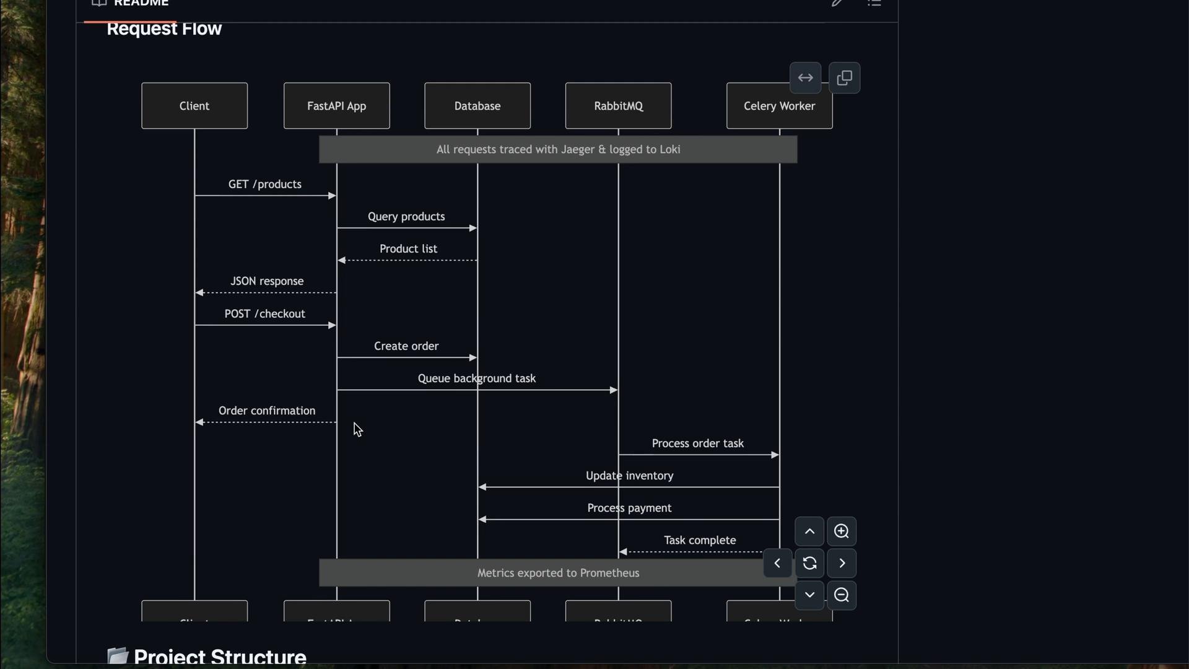The height and width of the screenshot is (669, 1189).
Task: Click the 'Product list' message label
Action: coord(408,249)
